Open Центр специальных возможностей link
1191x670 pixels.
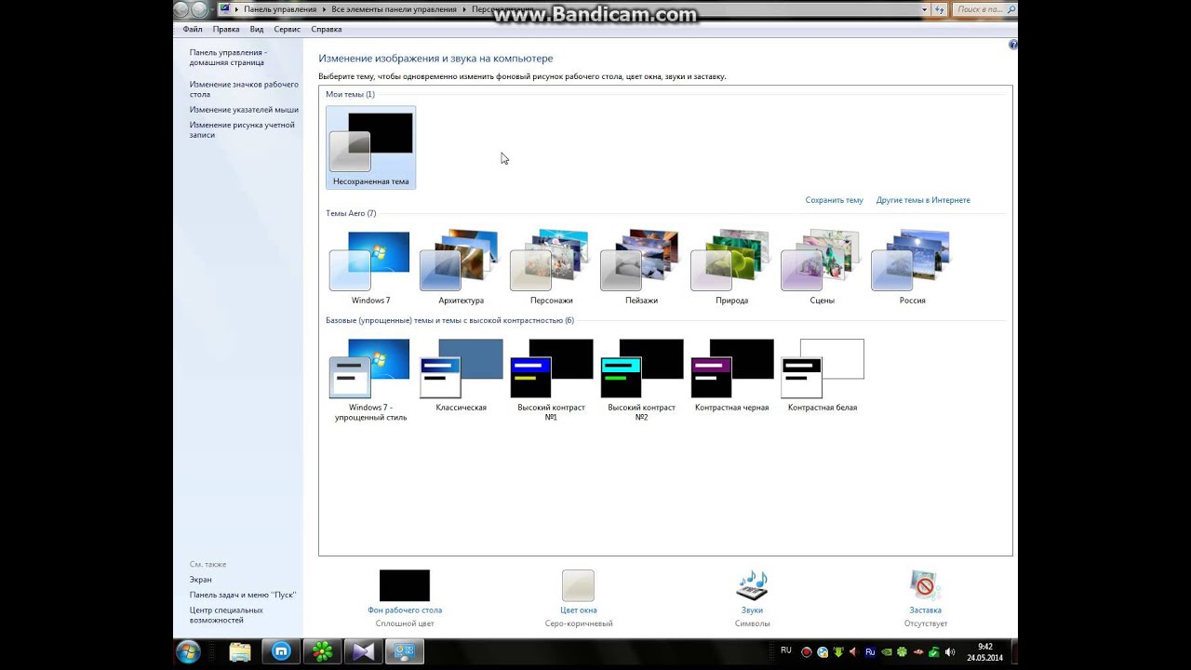click(x=226, y=615)
